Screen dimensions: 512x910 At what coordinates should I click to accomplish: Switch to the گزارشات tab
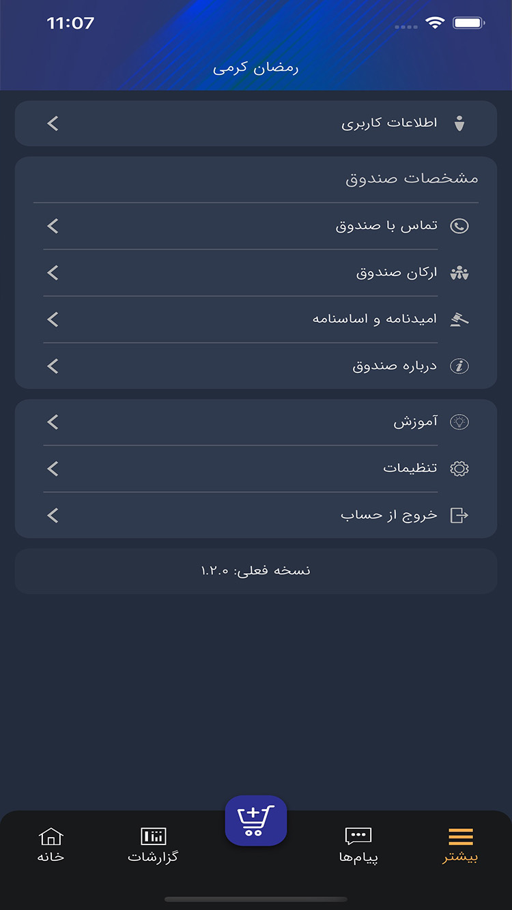[x=153, y=846]
